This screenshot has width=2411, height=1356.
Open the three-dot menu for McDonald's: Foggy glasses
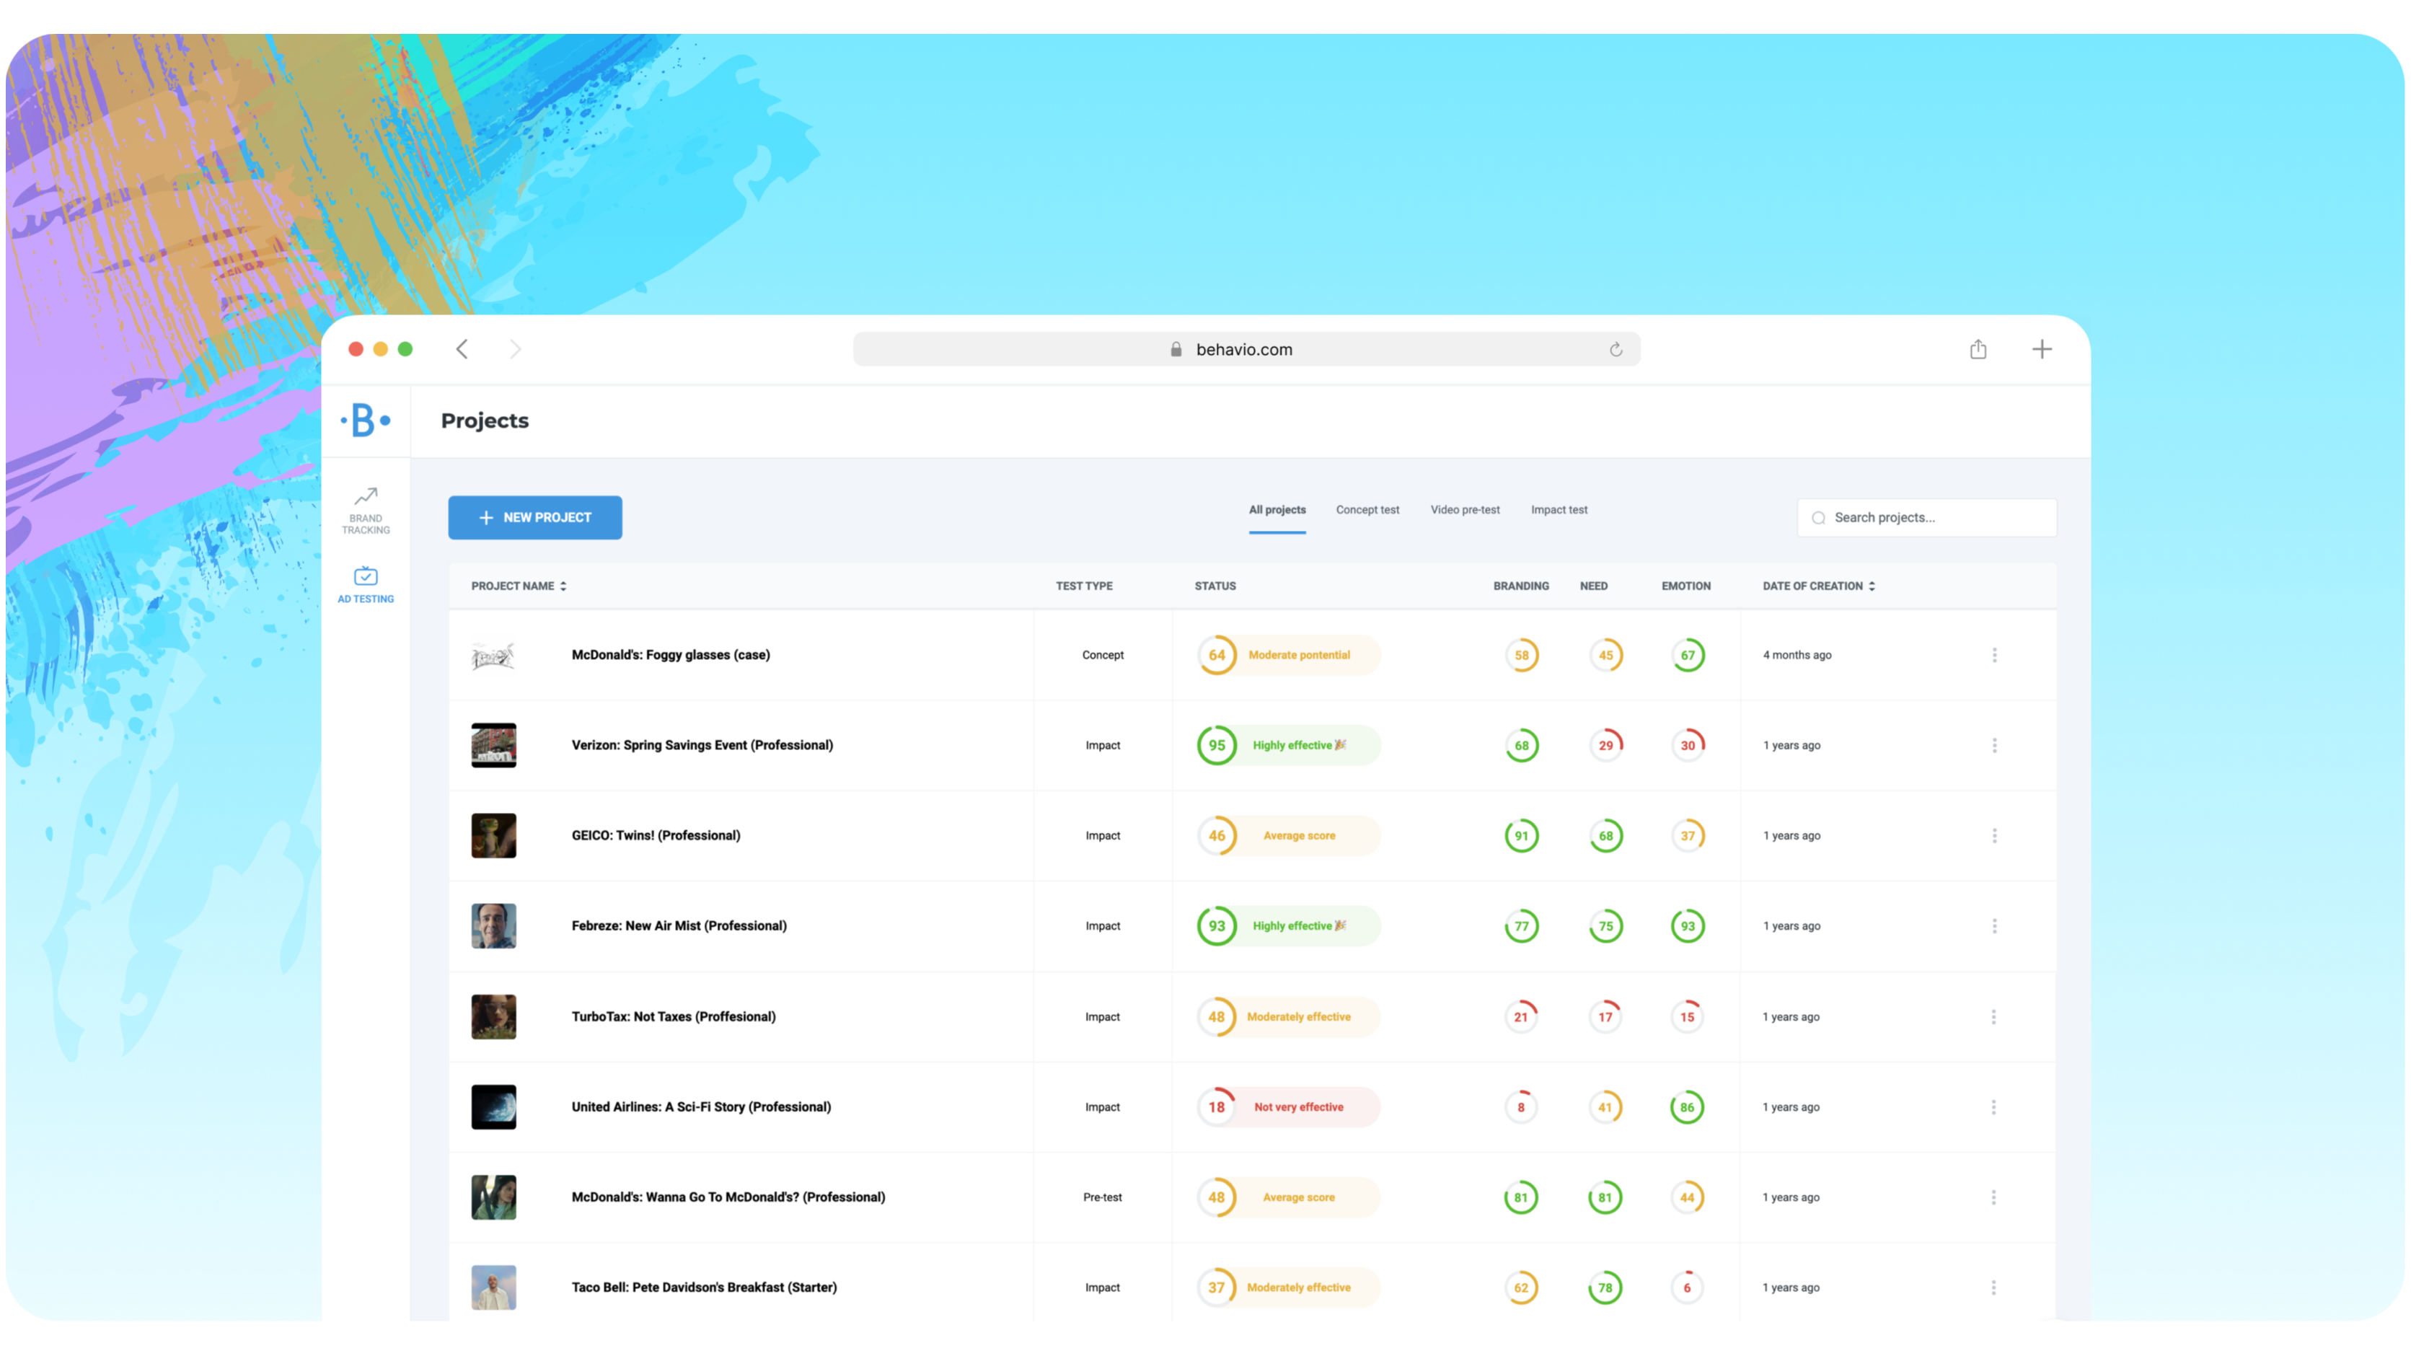(x=1995, y=655)
